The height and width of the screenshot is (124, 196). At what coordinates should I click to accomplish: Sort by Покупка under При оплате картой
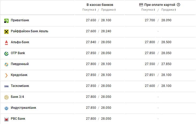(148, 10)
